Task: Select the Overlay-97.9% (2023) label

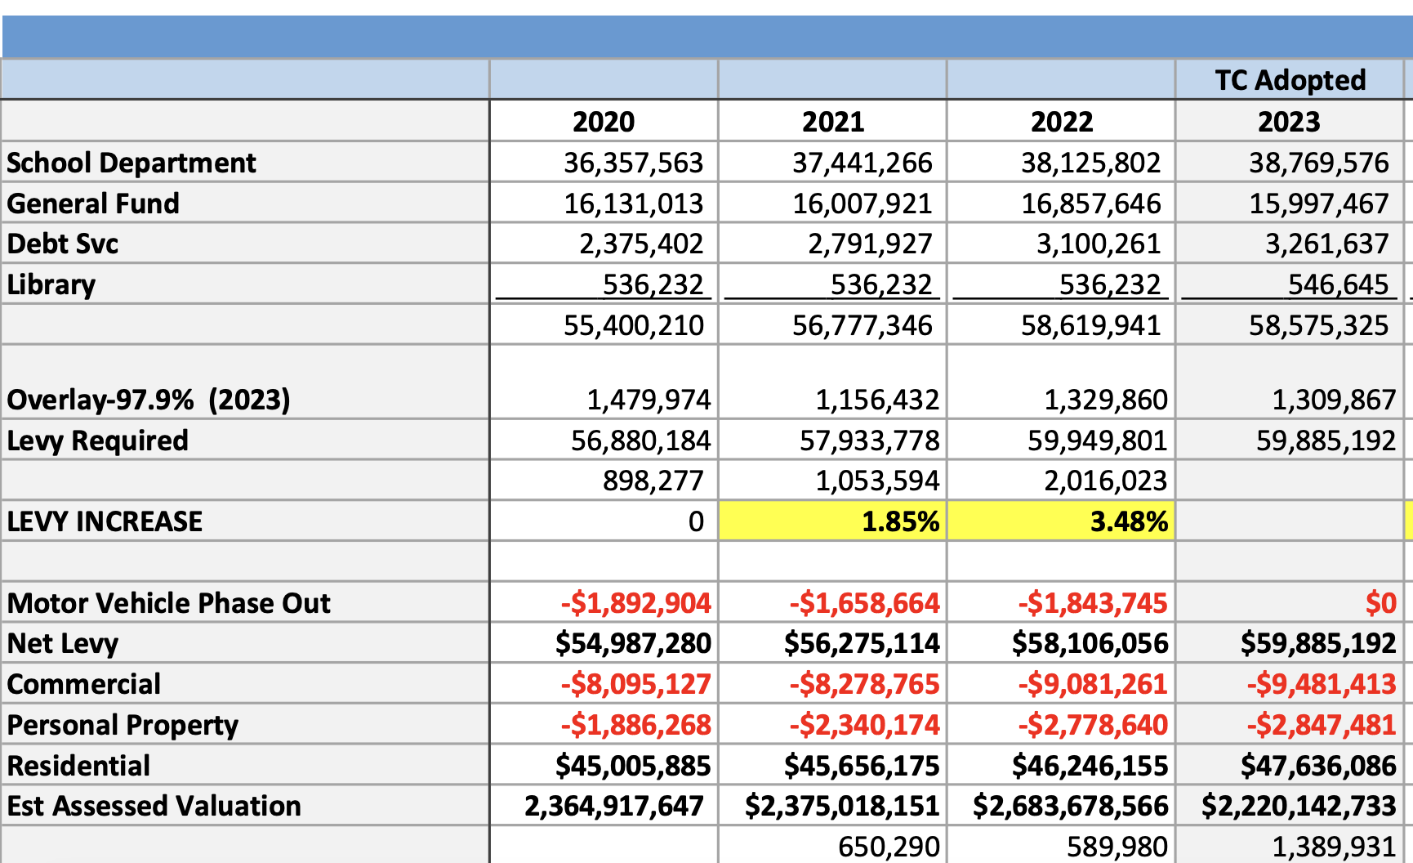Action: [149, 400]
